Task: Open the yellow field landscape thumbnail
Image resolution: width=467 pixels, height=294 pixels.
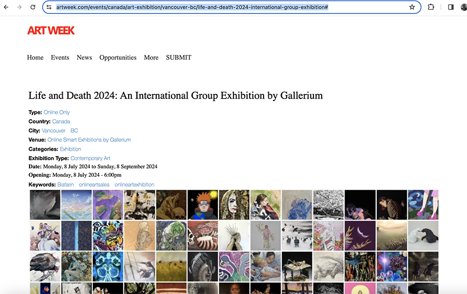Action: coord(171,267)
